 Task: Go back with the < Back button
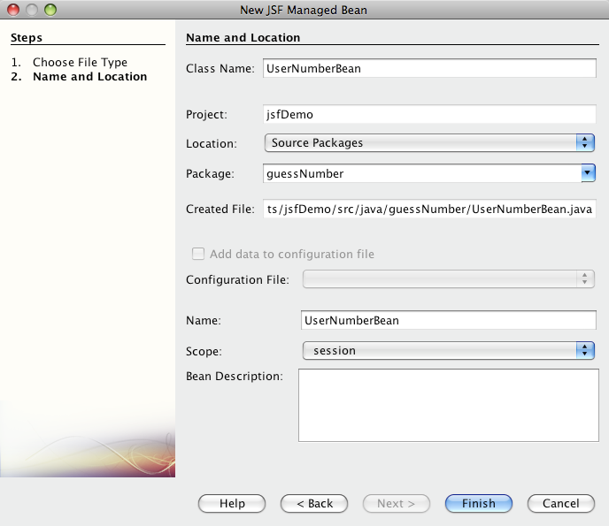point(314,504)
